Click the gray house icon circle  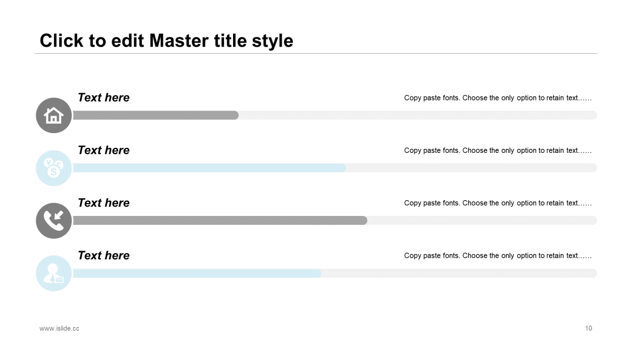54,115
